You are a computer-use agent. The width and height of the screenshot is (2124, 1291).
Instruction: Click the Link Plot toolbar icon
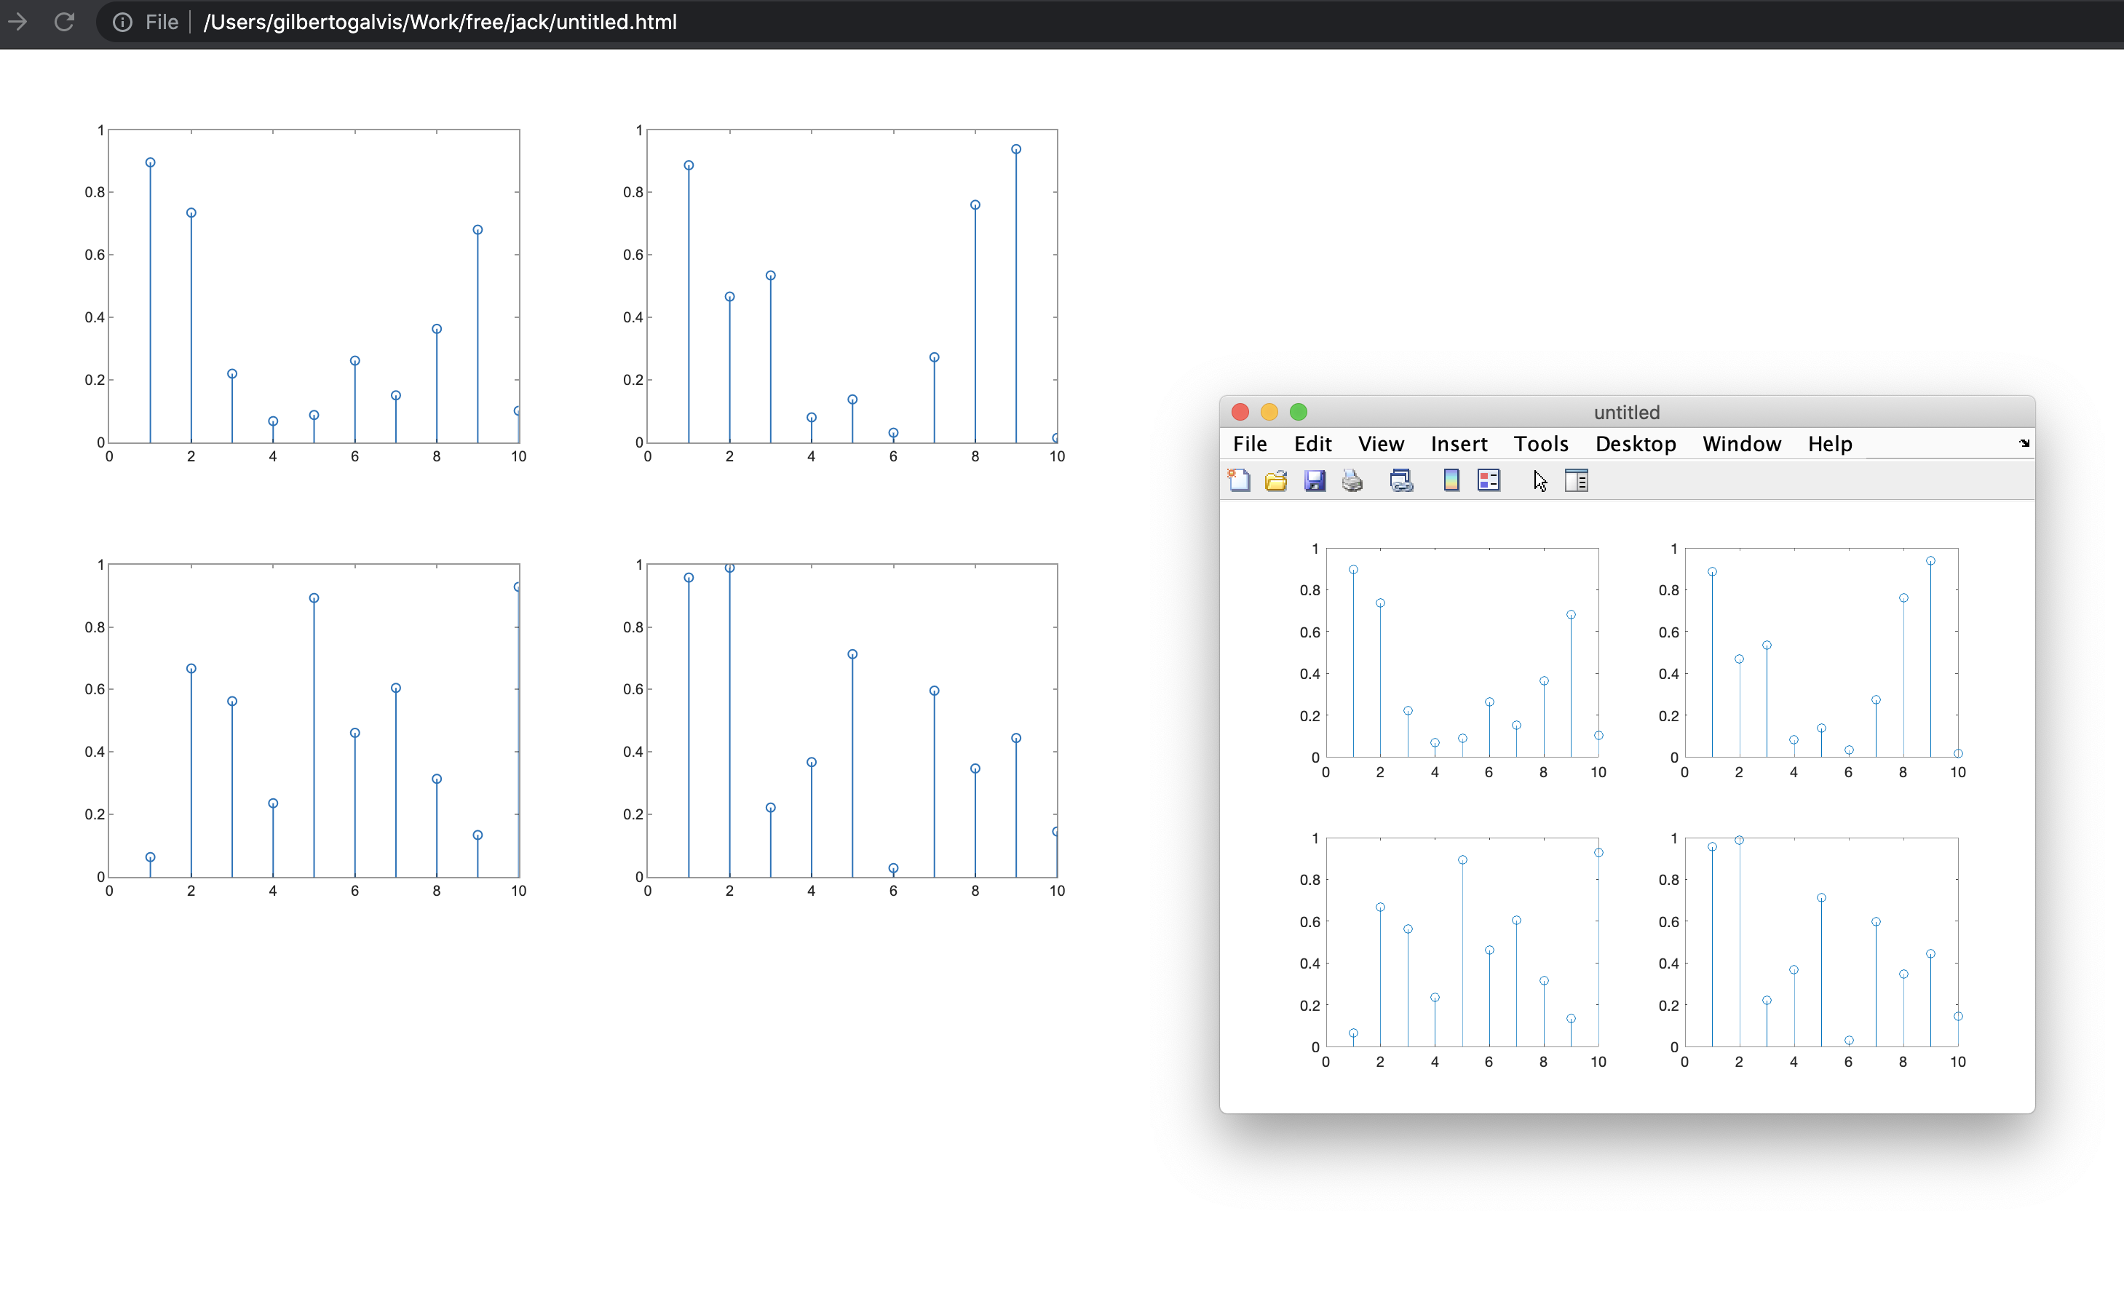coord(1402,480)
